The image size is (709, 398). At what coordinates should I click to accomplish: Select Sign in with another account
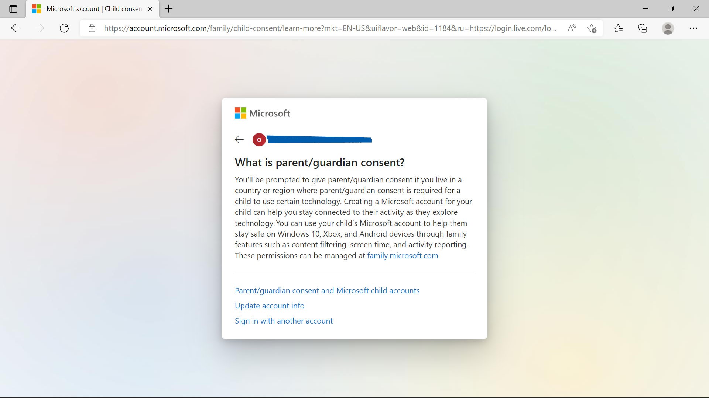coord(283,321)
